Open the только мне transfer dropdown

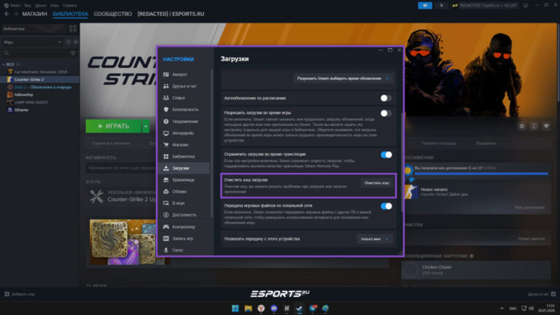pyautogui.click(x=374, y=239)
